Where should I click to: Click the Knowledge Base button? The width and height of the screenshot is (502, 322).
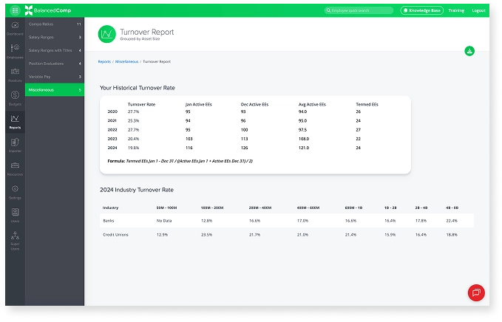421,11
